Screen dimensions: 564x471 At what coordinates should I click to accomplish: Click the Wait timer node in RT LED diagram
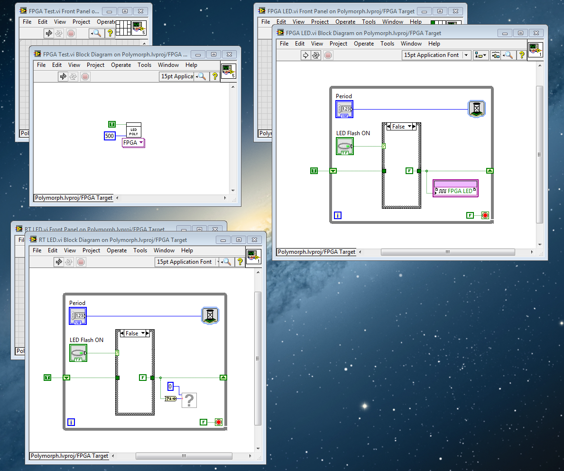[x=210, y=315]
